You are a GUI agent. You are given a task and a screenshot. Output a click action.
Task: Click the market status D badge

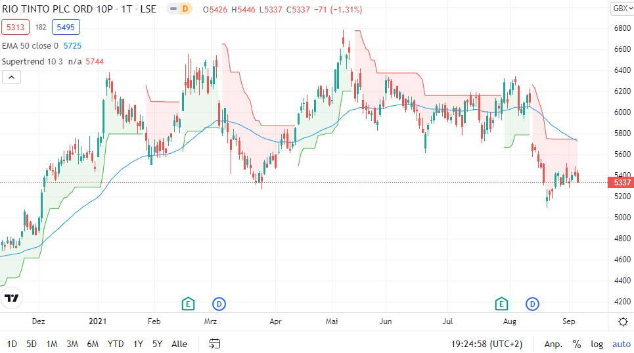click(x=185, y=9)
